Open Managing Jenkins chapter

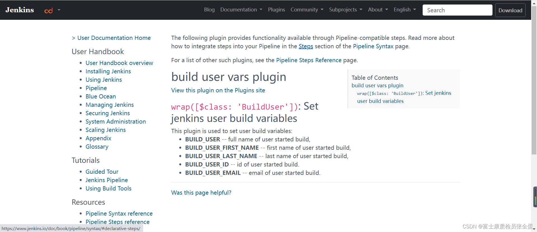pyautogui.click(x=110, y=105)
